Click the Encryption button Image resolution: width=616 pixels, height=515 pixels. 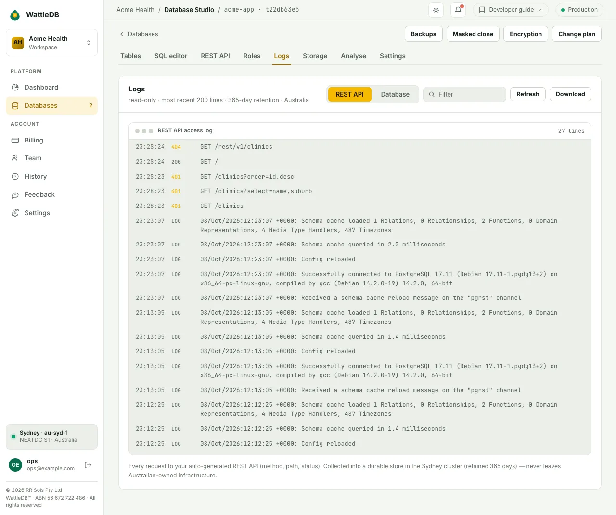click(526, 34)
